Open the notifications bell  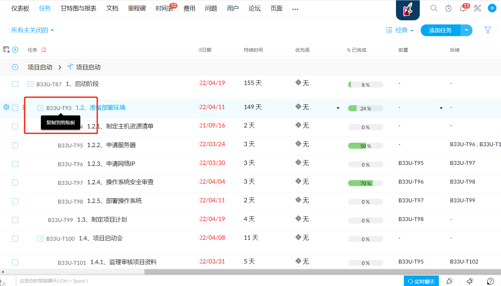pos(463,9)
